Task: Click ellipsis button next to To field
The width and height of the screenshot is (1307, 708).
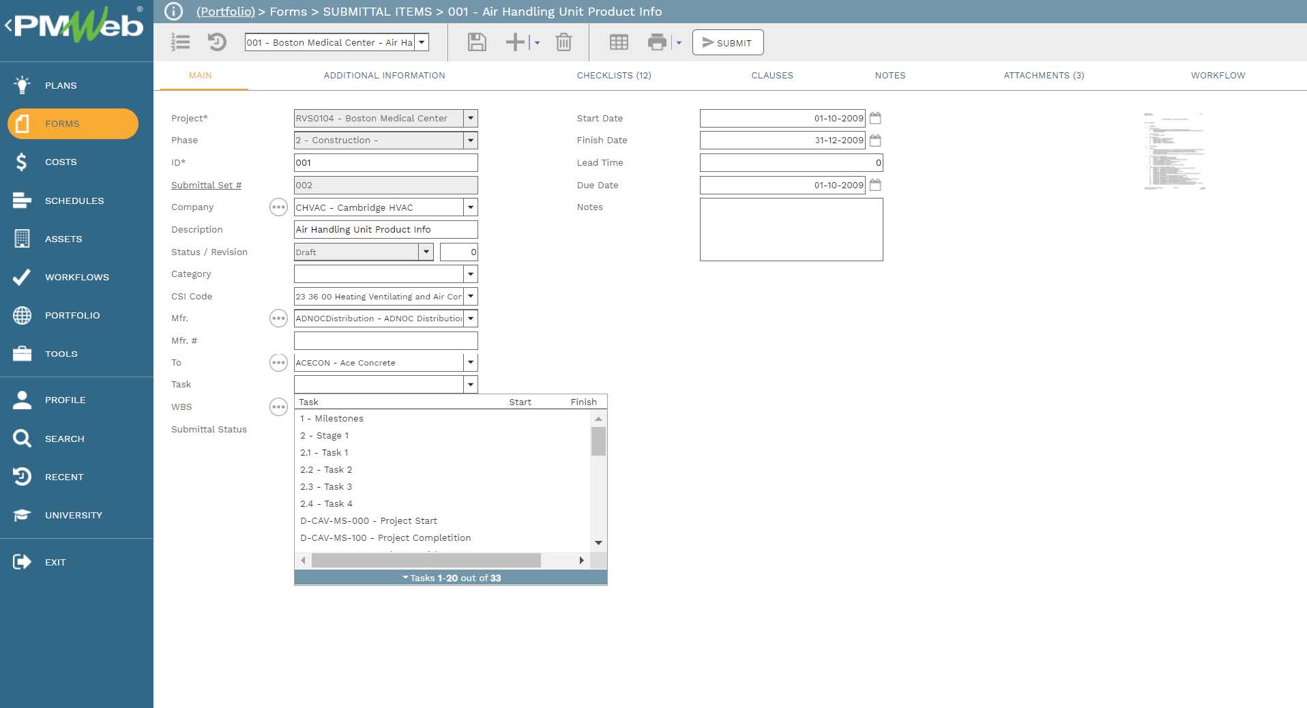Action: coord(278,363)
